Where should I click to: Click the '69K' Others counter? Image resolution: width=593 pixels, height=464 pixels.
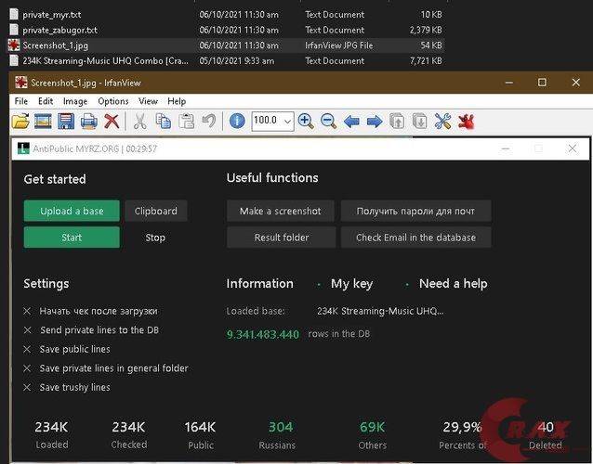[x=372, y=427]
